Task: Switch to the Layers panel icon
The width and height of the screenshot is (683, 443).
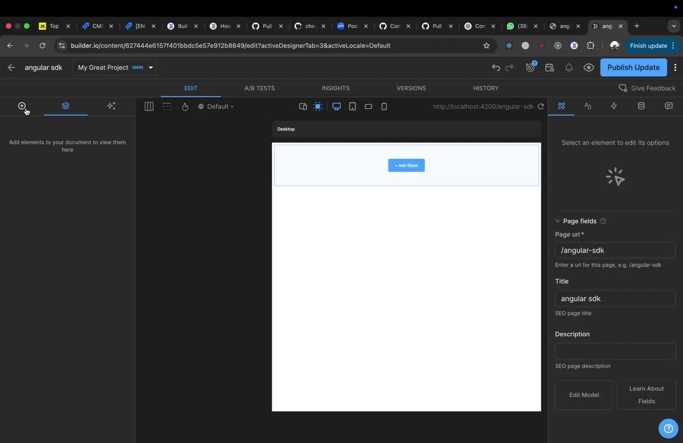Action: click(66, 106)
